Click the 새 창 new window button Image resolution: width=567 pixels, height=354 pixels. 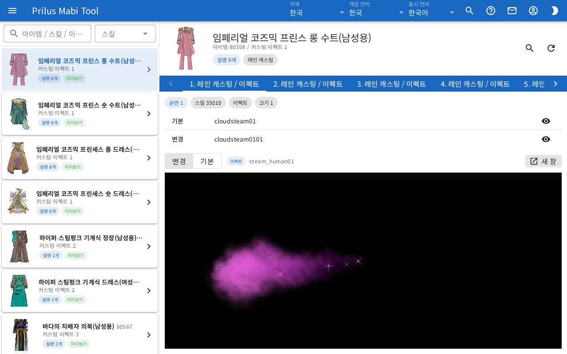[544, 161]
